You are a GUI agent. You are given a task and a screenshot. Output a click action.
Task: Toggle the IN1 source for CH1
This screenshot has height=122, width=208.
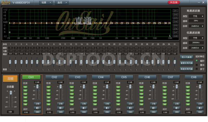point(25,87)
